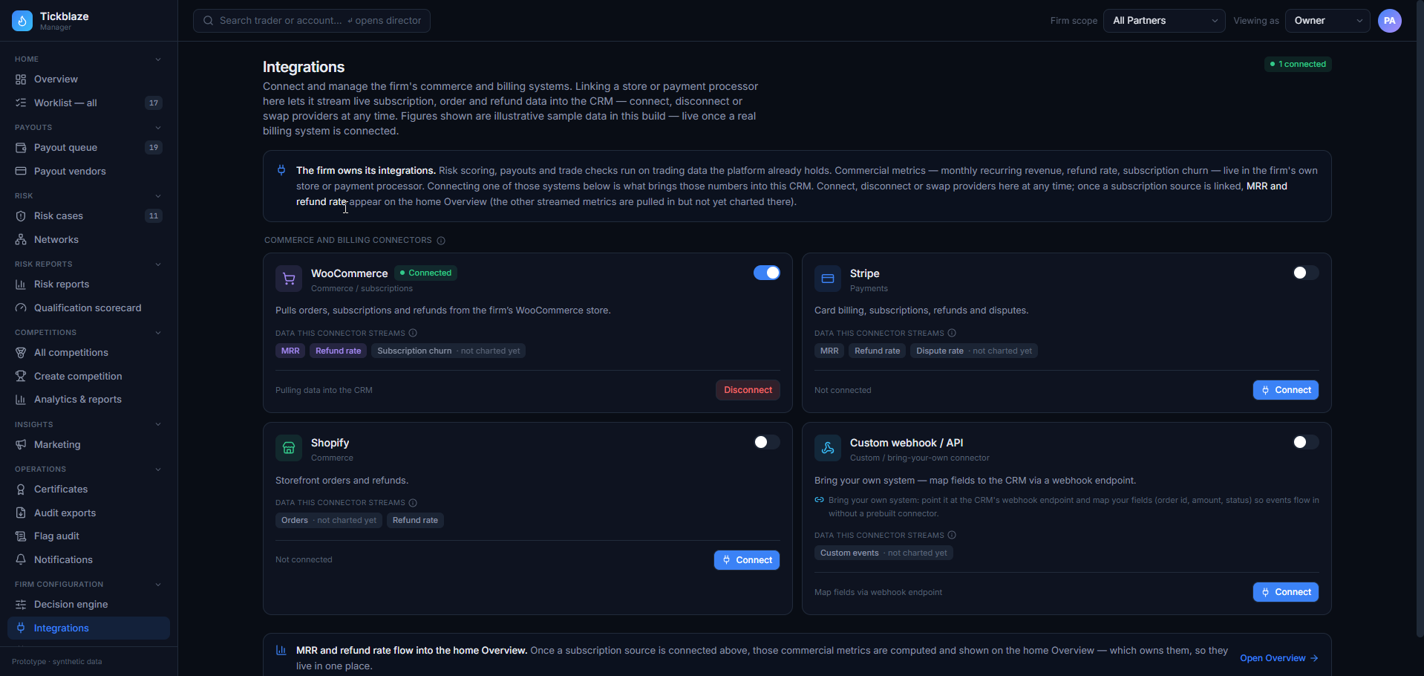Click the Networks nodes icon

click(21, 240)
